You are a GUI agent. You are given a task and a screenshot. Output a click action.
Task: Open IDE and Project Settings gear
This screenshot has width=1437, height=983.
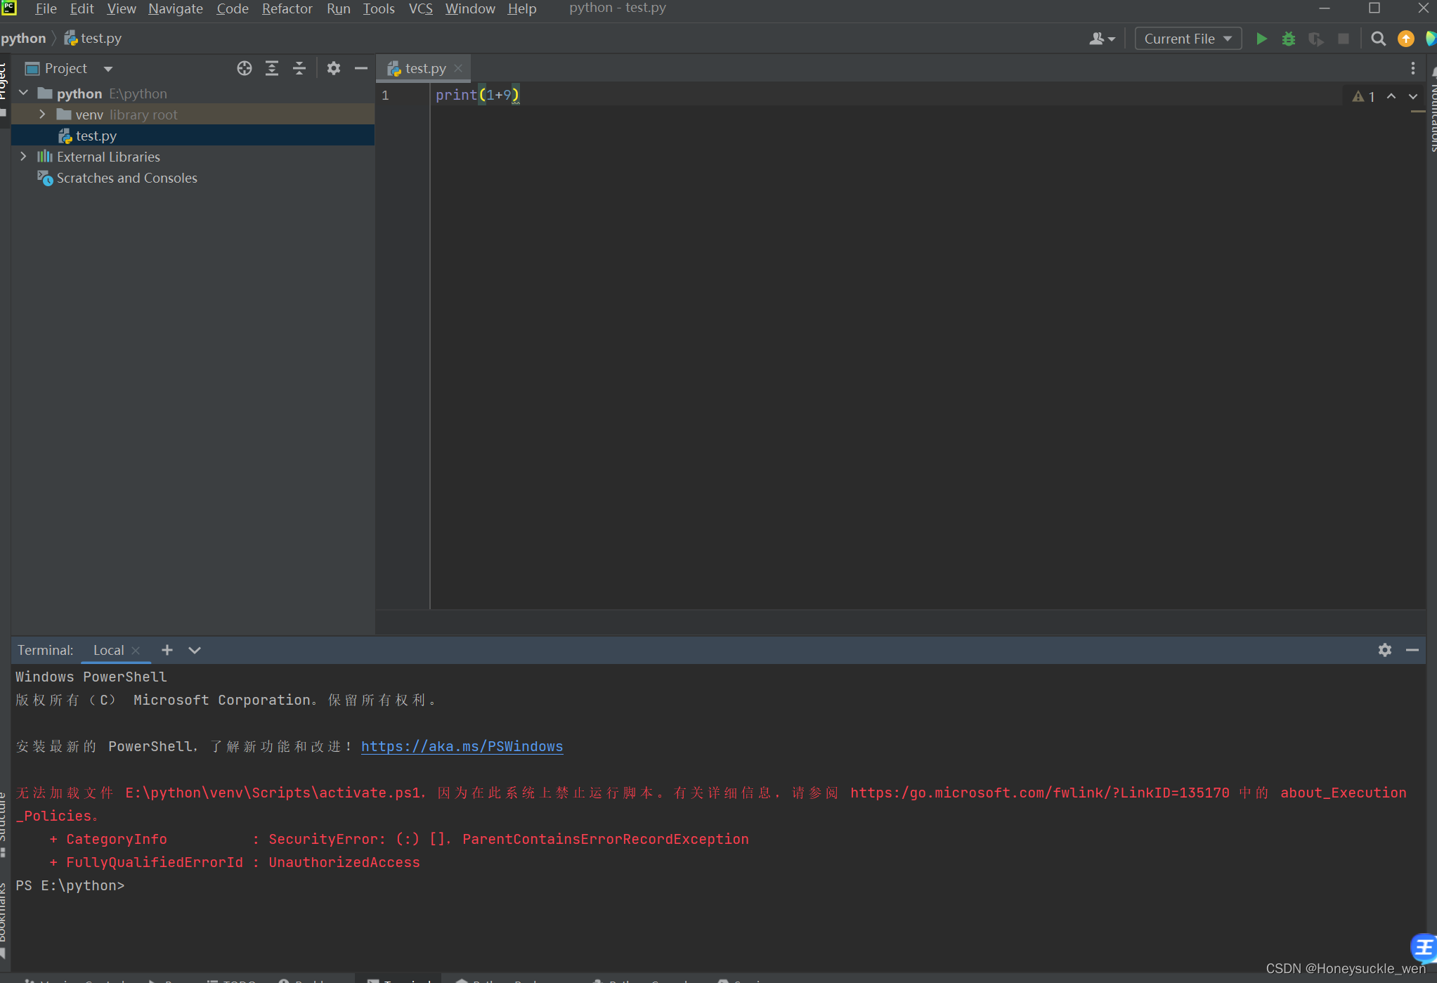(x=334, y=68)
